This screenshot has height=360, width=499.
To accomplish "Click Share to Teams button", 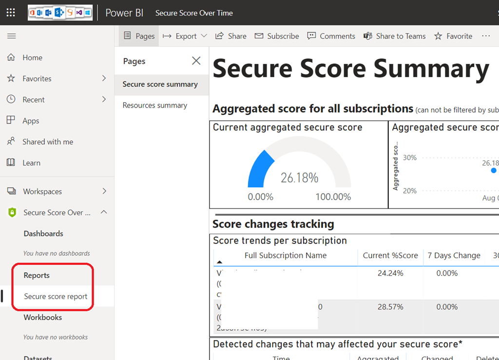I will 394,36.
